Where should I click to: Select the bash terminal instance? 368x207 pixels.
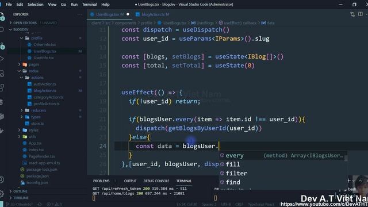click(352, 189)
